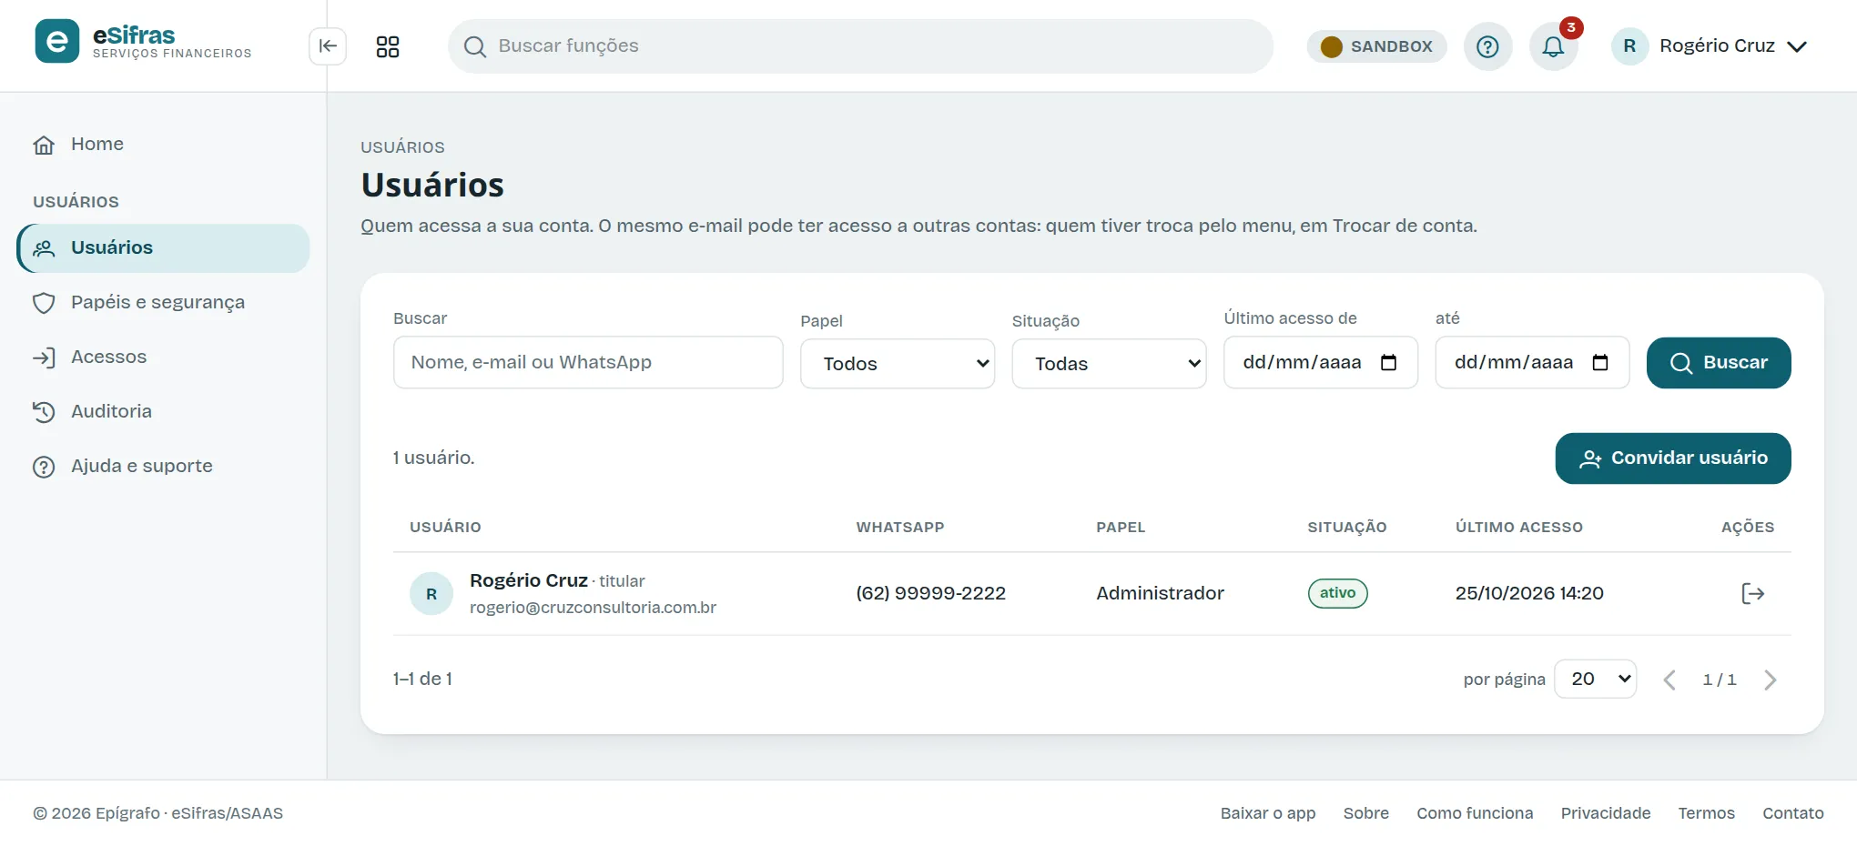This screenshot has height=846, width=1857.
Task: Open the Papel dropdown showing Todos
Action: (x=898, y=364)
